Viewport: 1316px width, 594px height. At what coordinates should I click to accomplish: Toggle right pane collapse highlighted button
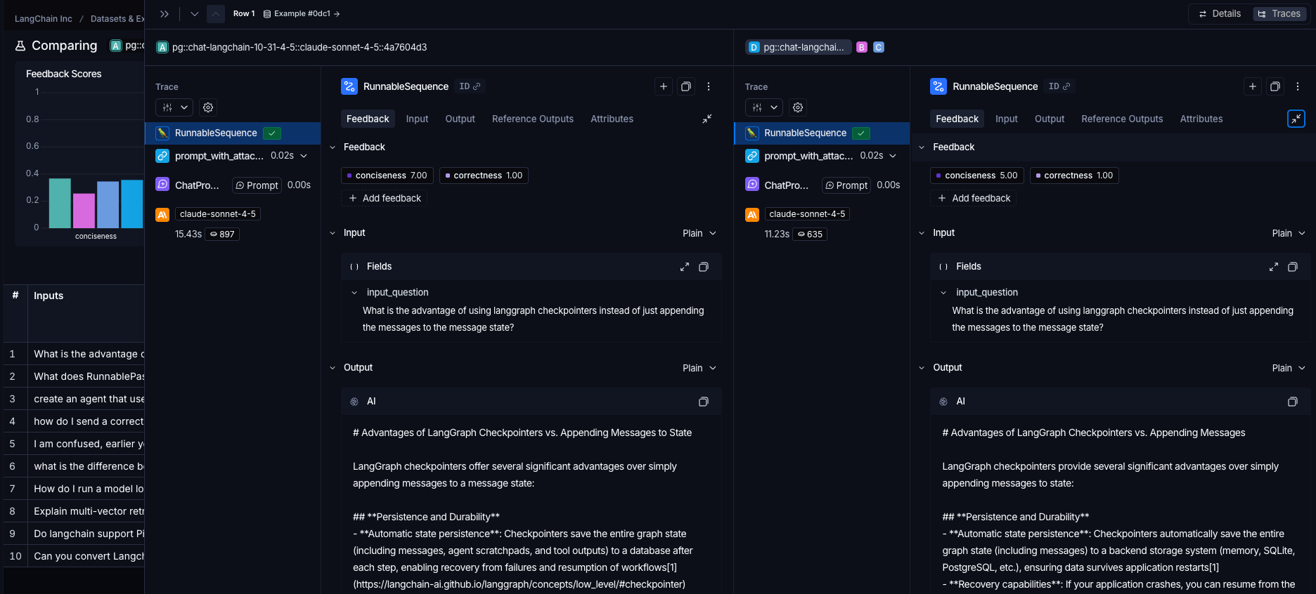pyautogui.click(x=1296, y=119)
